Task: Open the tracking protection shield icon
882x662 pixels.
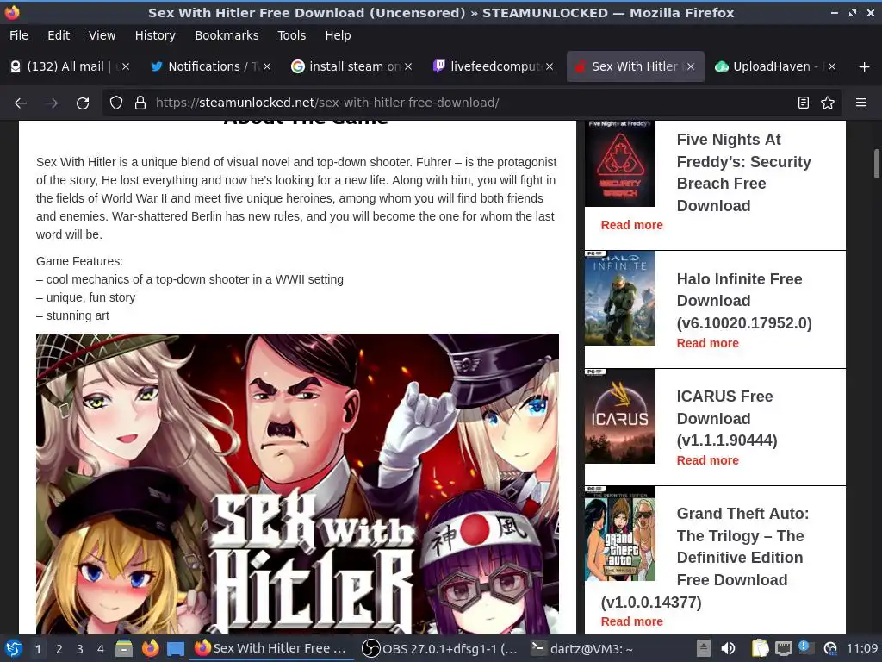Action: (x=116, y=103)
